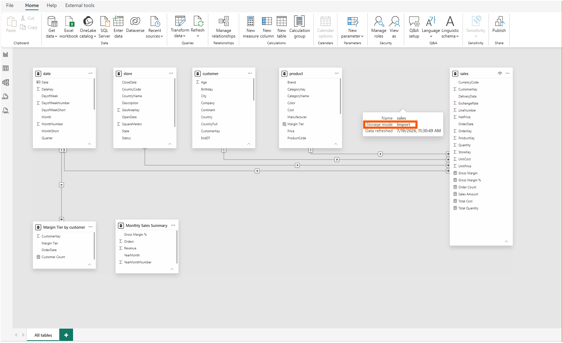
Task: Click the Cut button
Action: (27, 18)
